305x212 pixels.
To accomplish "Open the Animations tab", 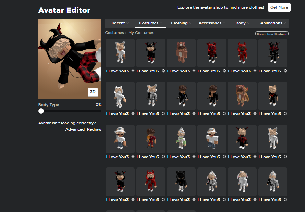I will coord(273,23).
